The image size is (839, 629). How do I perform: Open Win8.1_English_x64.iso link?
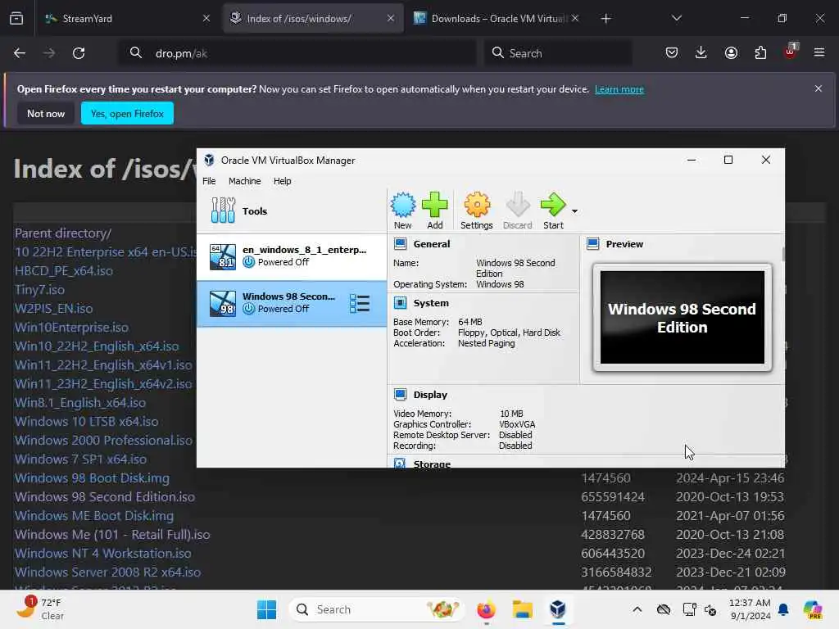click(80, 403)
